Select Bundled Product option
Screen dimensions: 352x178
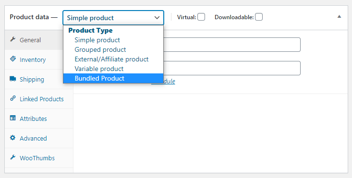click(113, 78)
